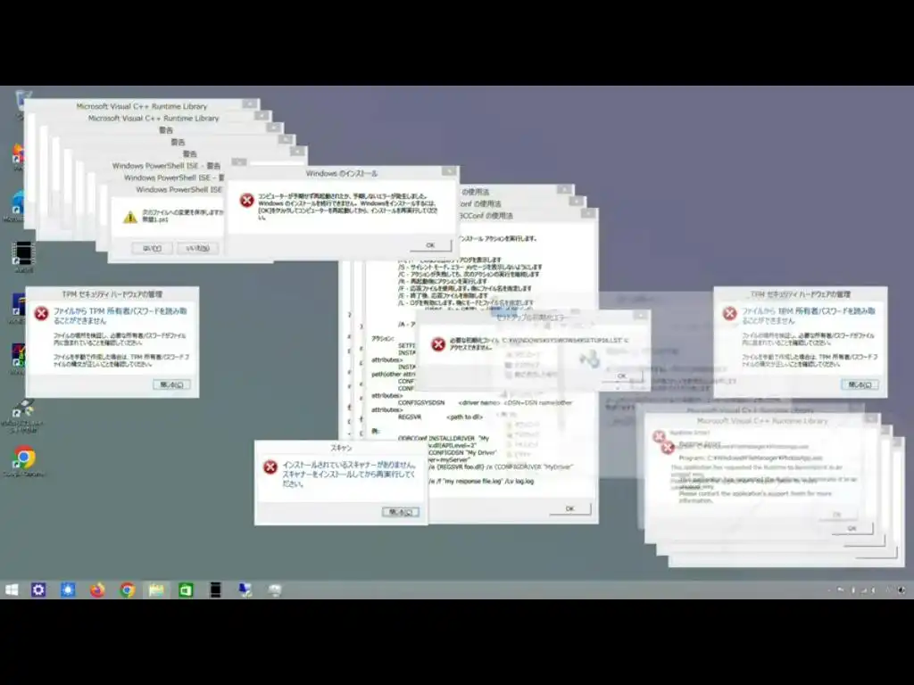Click the text "インストールされているスキャナーがありません"
Image resolution: width=914 pixels, height=685 pixels.
pyautogui.click(x=349, y=465)
